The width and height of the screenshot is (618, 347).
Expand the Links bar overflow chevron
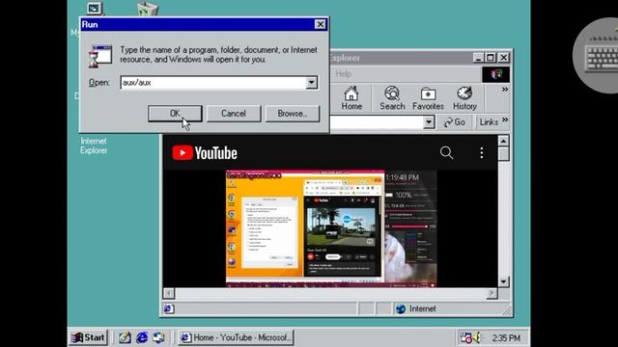pos(505,120)
